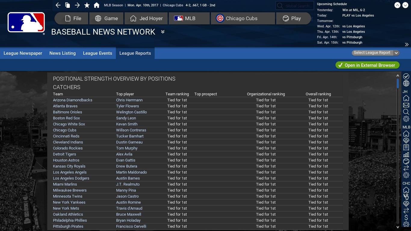Image resolution: width=411 pixels, height=231 pixels.
Task: Switch to the League Events tab
Action: click(97, 53)
